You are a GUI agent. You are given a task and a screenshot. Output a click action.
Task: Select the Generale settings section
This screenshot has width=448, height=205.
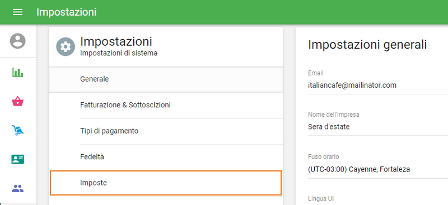click(x=166, y=79)
